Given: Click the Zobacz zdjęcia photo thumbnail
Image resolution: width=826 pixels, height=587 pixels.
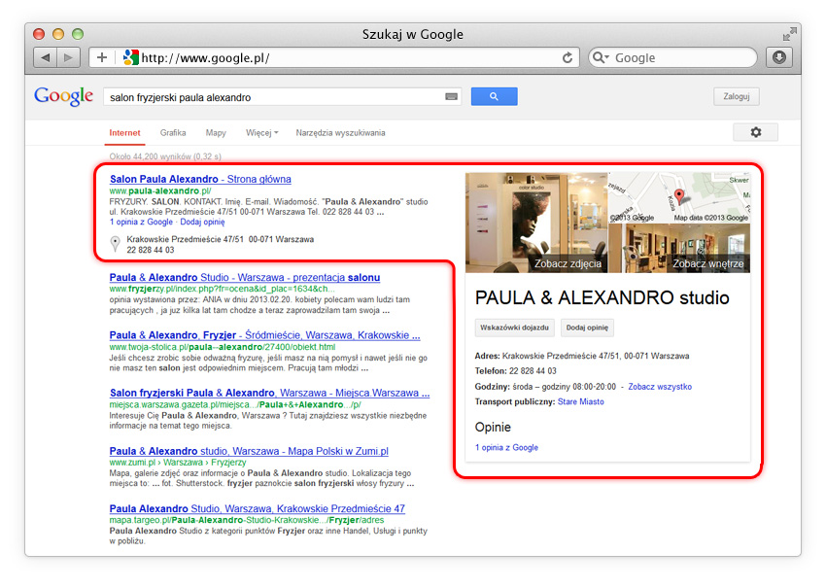Looking at the screenshot, I should (536, 223).
